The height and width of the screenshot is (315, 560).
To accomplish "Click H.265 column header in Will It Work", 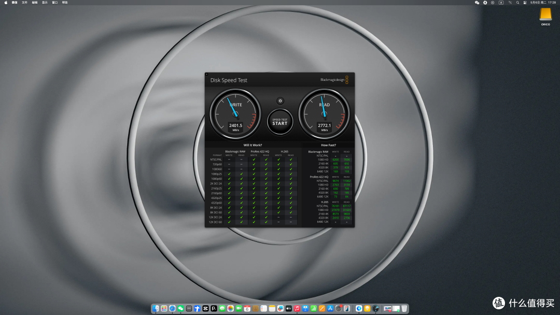I will [284, 152].
